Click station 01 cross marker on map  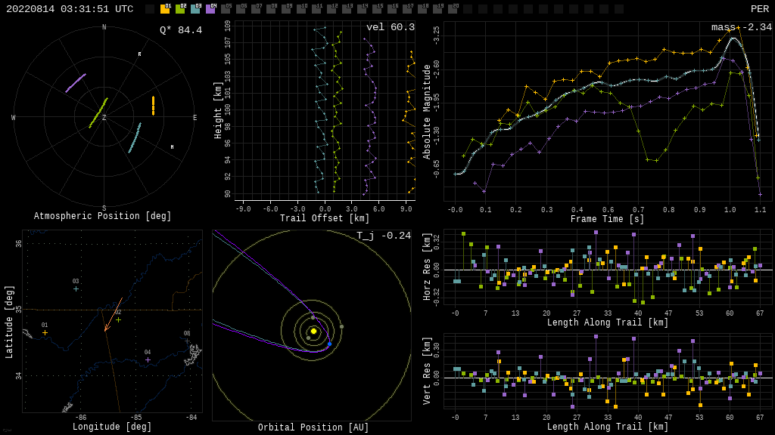tap(45, 332)
